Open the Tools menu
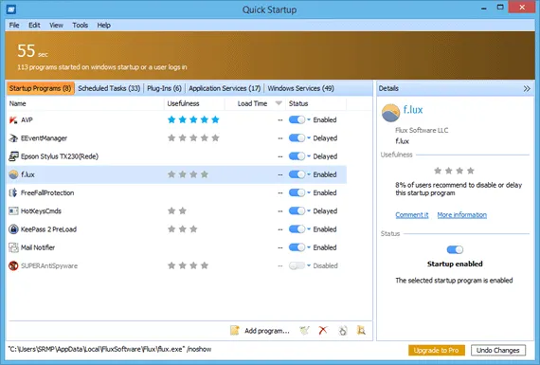 click(80, 26)
